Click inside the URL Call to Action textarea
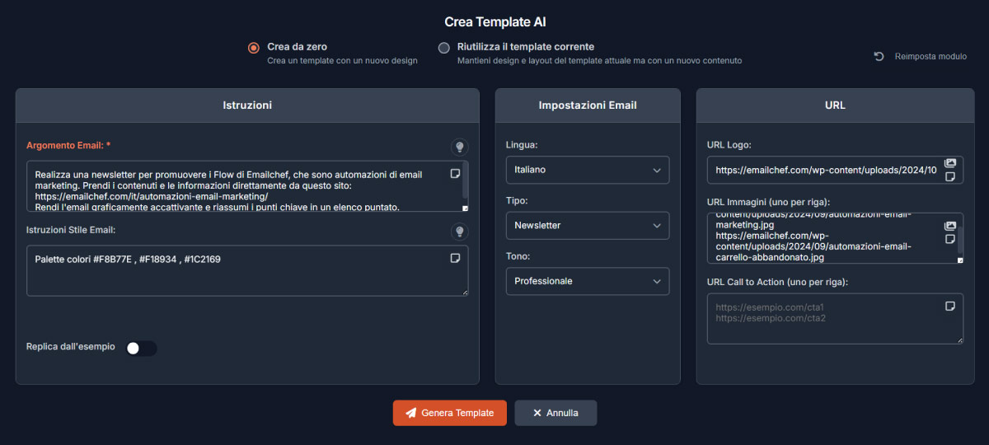 pyautogui.click(x=824, y=326)
